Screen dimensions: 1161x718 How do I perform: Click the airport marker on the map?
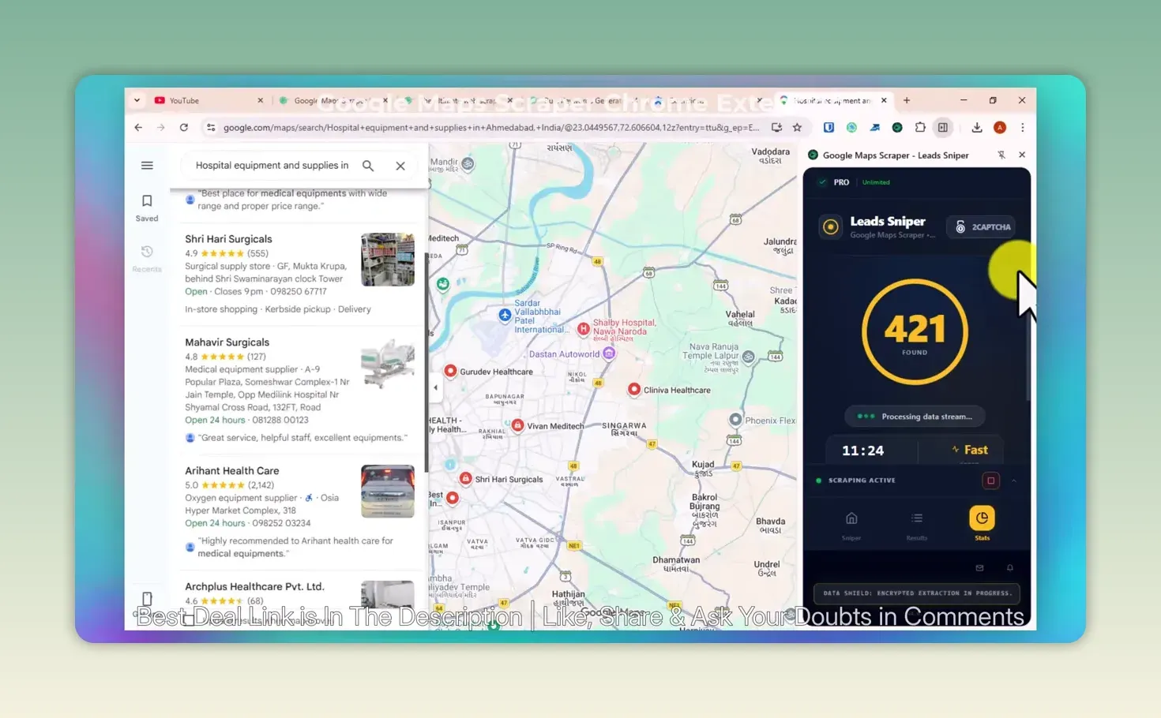[505, 315]
